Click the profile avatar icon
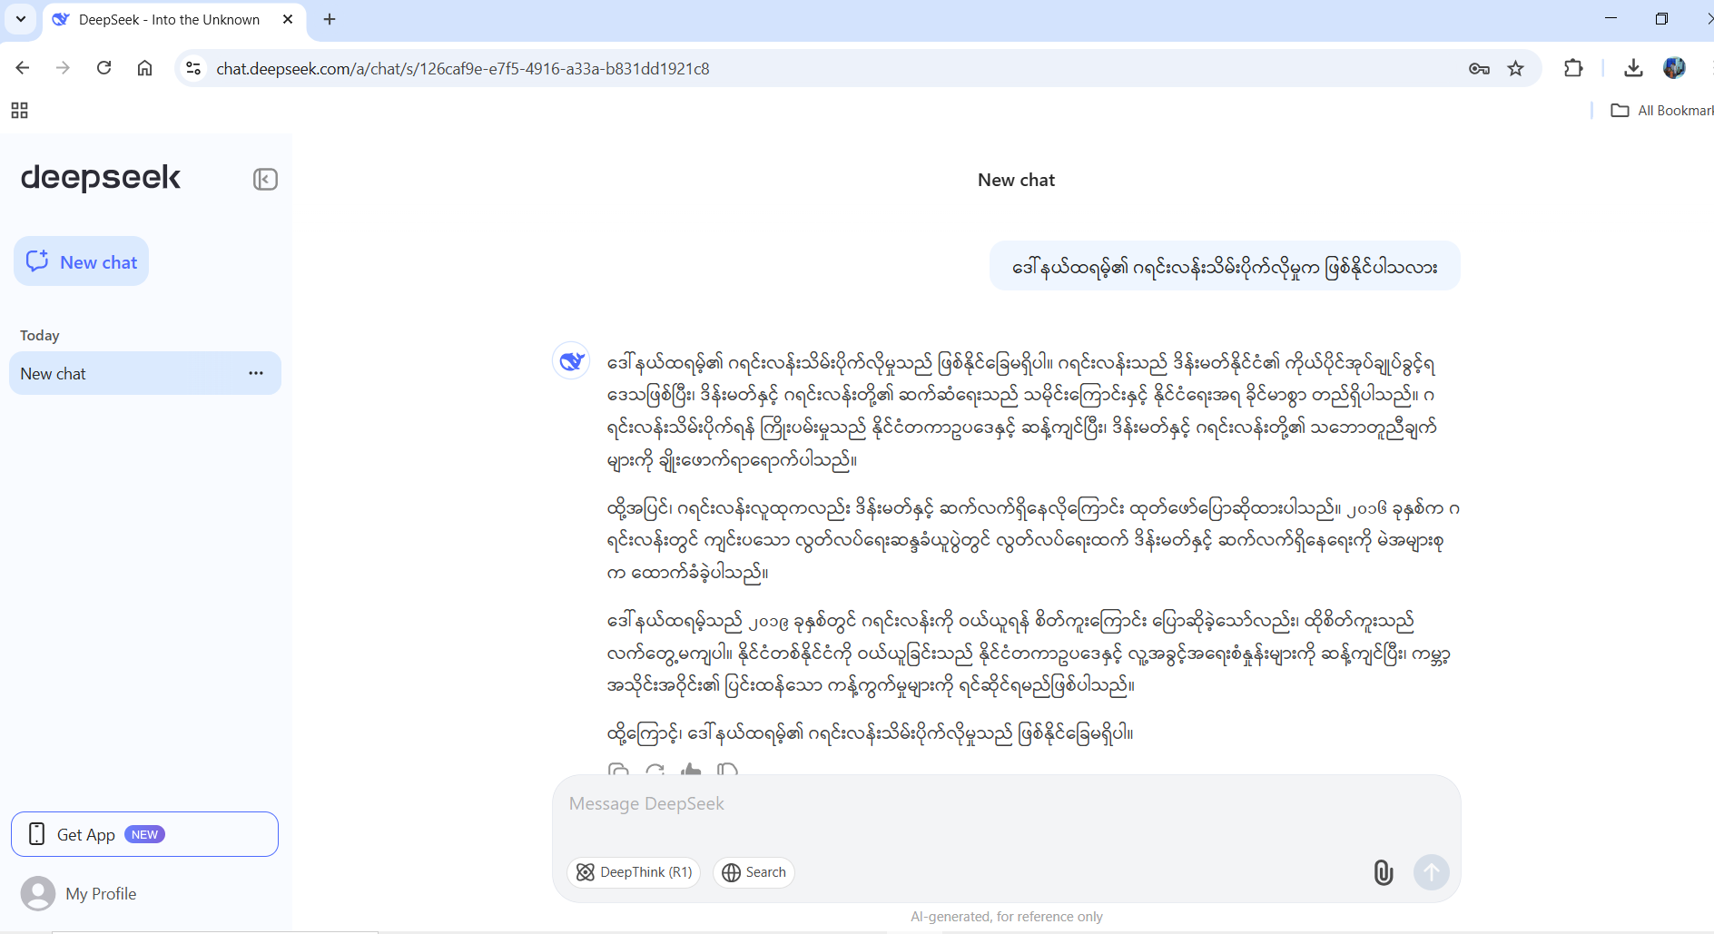1714x934 pixels. pos(38,894)
